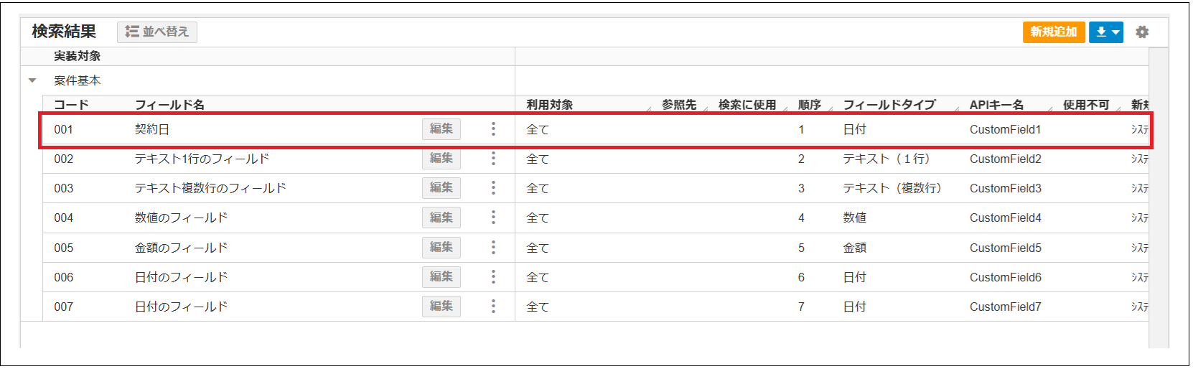Click the APIキー名 column header
Screen dimensions: 1193x369
996,105
